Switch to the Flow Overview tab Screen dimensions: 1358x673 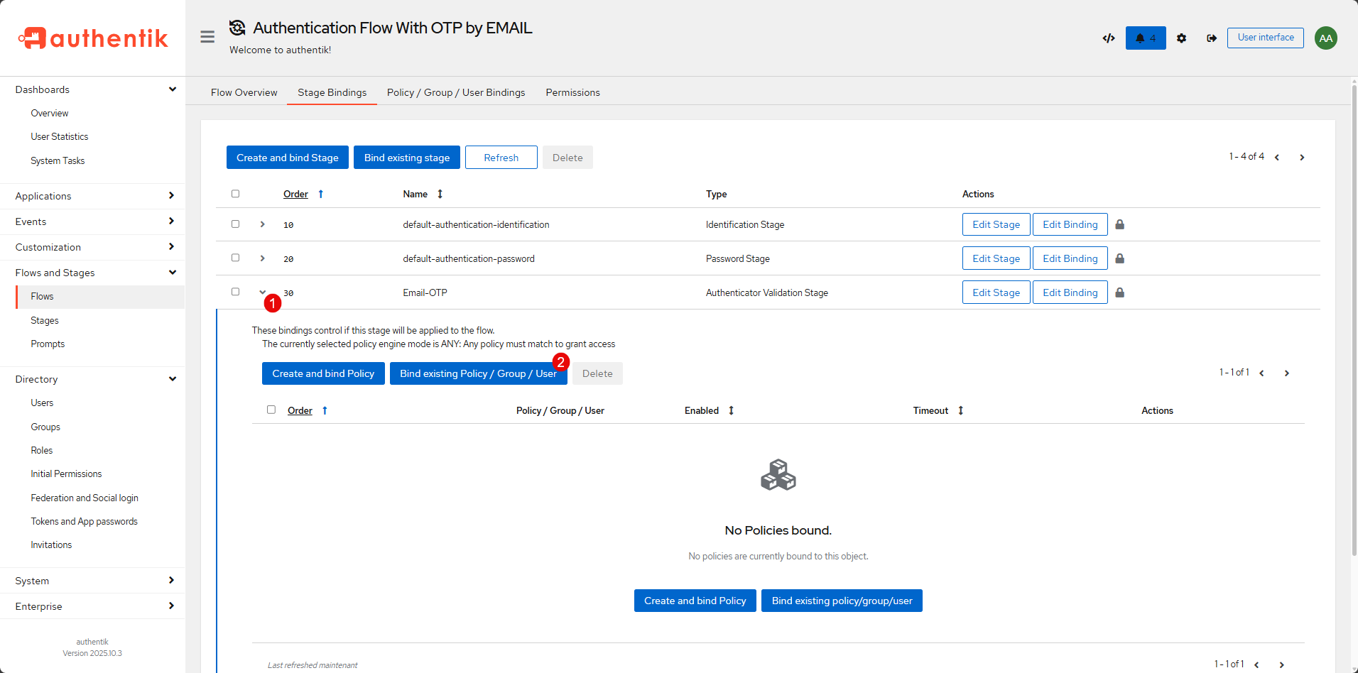coord(244,92)
